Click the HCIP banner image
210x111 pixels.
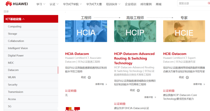(135, 31)
